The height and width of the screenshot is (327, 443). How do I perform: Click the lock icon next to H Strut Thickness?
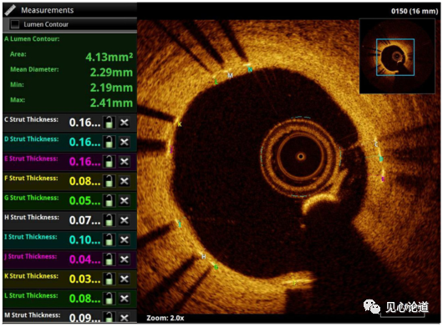pos(109,220)
